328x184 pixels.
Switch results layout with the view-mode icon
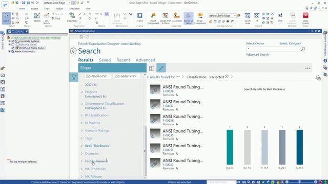pyautogui.click(x=152, y=68)
